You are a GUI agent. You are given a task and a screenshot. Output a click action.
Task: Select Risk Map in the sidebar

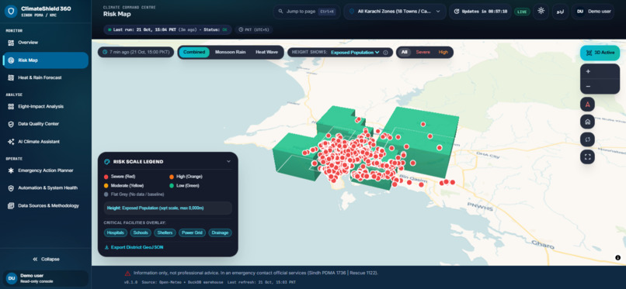tap(45, 60)
